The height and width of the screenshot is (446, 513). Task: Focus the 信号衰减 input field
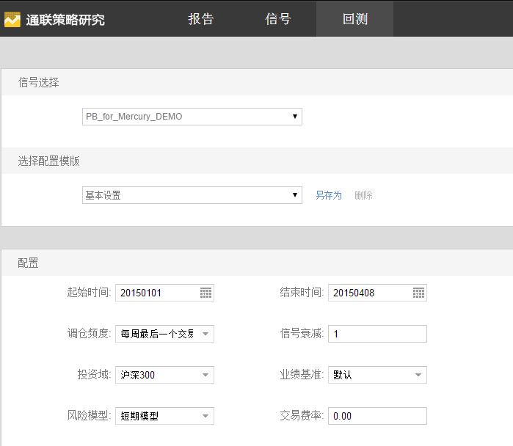377,334
